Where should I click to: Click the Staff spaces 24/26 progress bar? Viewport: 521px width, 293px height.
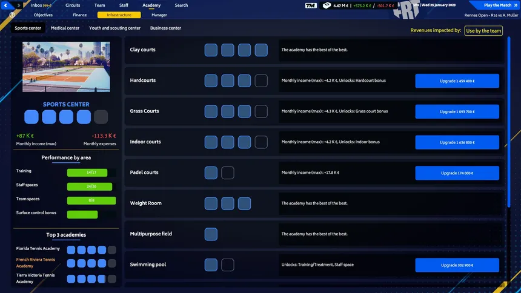(91, 186)
